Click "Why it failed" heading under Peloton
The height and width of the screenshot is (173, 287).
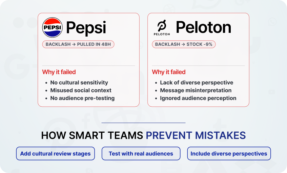pos(169,72)
